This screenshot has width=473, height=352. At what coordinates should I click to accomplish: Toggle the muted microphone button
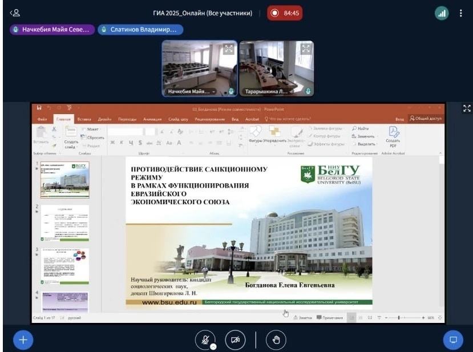tap(205, 340)
